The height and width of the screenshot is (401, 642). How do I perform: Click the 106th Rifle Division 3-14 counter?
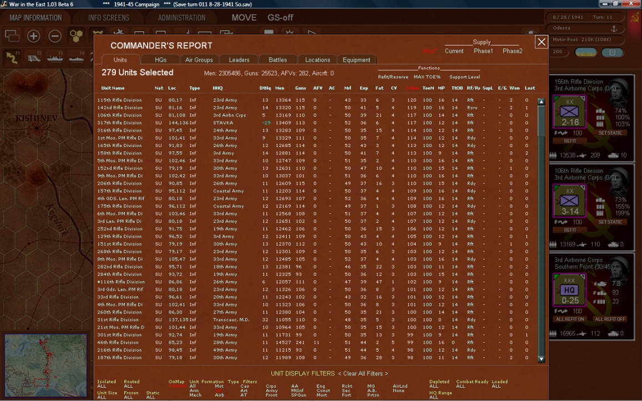pyautogui.click(x=569, y=201)
